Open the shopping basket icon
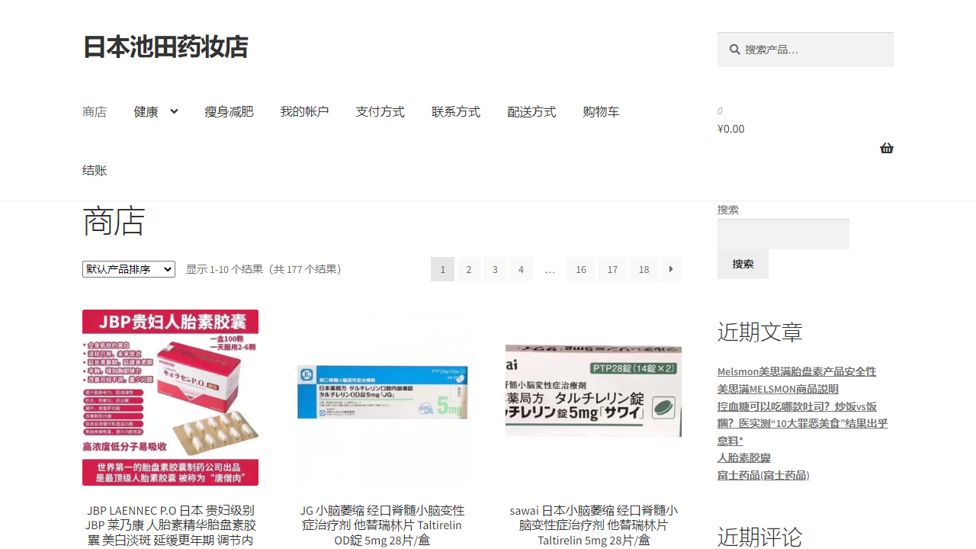The height and width of the screenshot is (549, 976). coord(886,148)
